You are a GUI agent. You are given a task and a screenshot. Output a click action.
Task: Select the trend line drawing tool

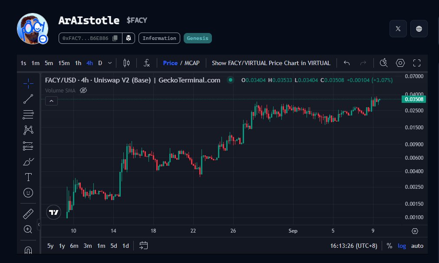[28, 99]
